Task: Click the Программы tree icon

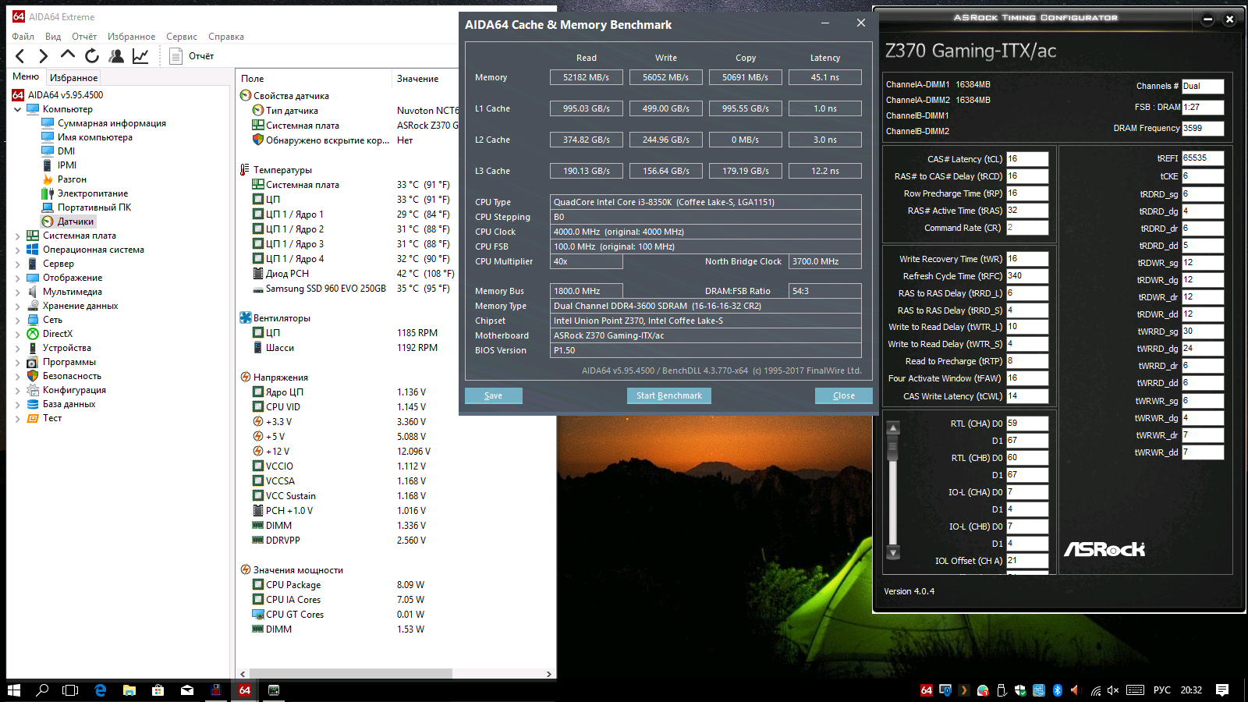Action: [33, 362]
